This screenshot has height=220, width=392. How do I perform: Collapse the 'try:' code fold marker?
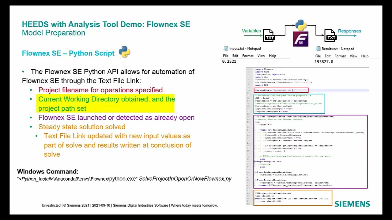254,122
